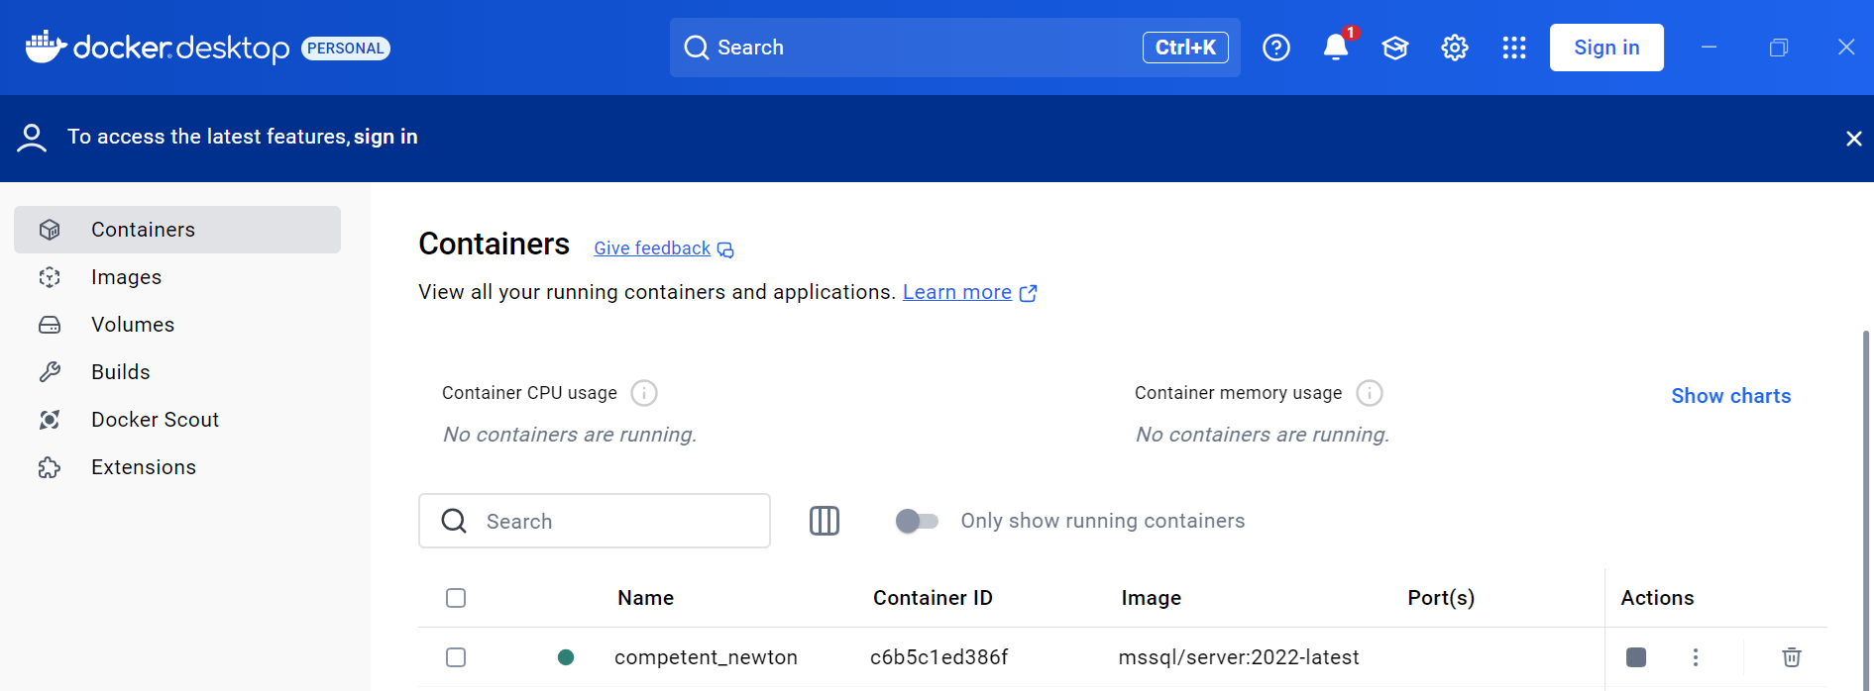Follow the Learn more link
Image resolution: width=1874 pixels, height=691 pixels.
click(957, 292)
